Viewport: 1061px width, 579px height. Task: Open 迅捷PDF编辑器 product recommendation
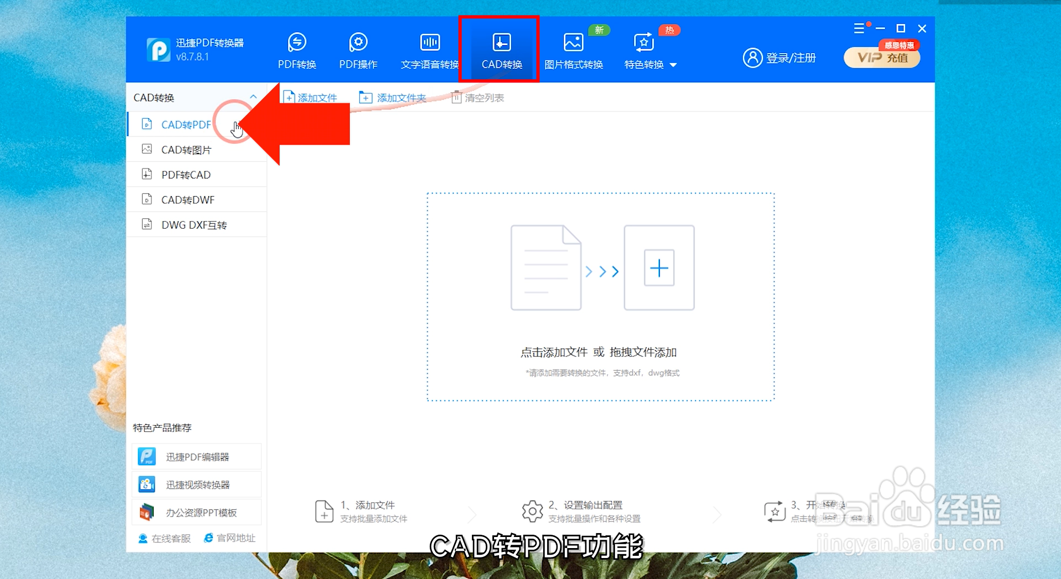pyautogui.click(x=197, y=457)
